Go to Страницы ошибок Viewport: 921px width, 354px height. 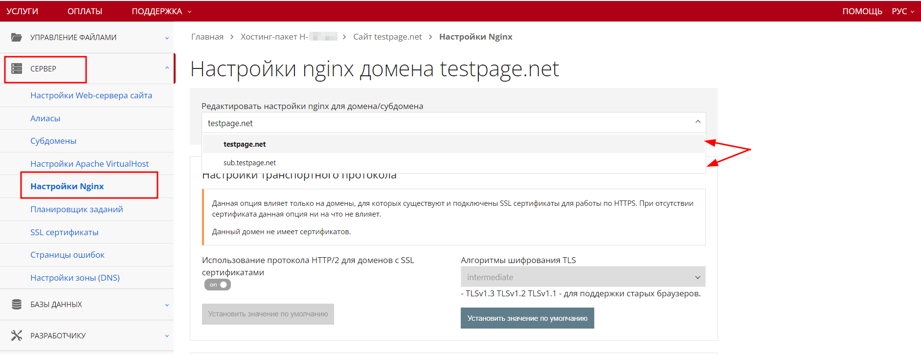(x=67, y=255)
